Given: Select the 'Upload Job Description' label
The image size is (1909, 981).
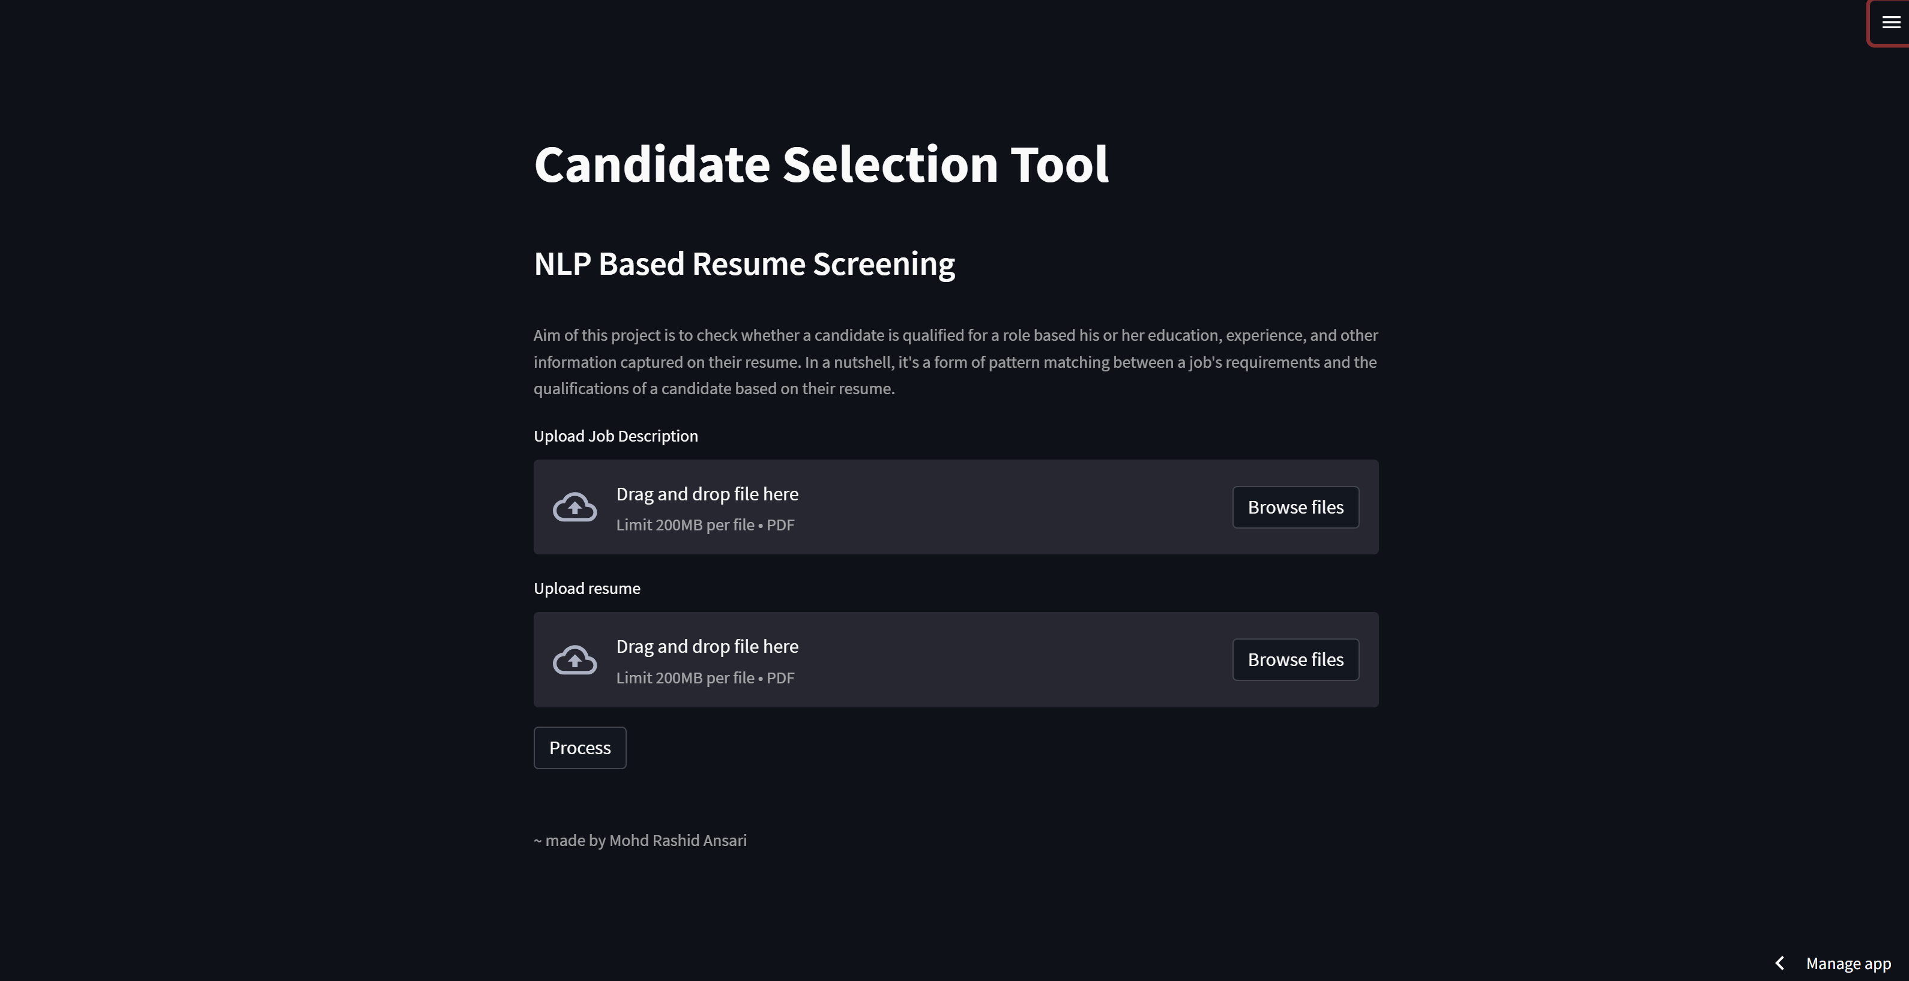Looking at the screenshot, I should 615,436.
